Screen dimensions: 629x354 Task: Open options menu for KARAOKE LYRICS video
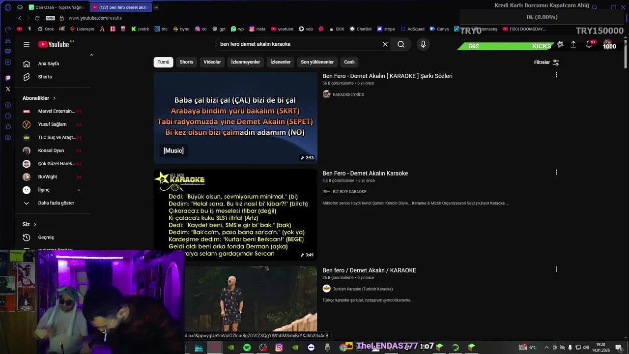click(556, 75)
